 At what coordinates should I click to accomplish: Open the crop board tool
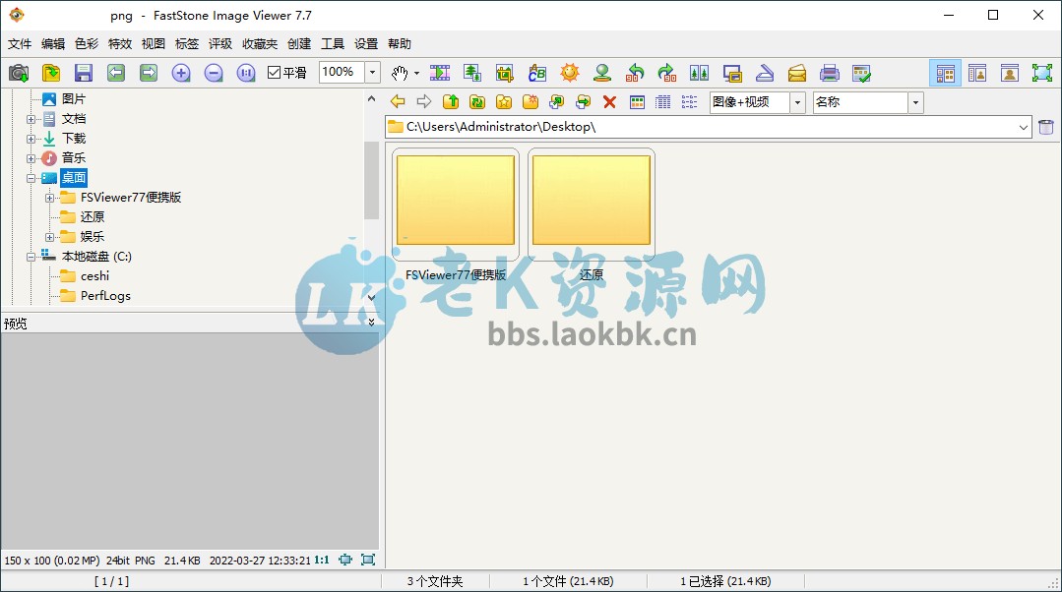505,73
